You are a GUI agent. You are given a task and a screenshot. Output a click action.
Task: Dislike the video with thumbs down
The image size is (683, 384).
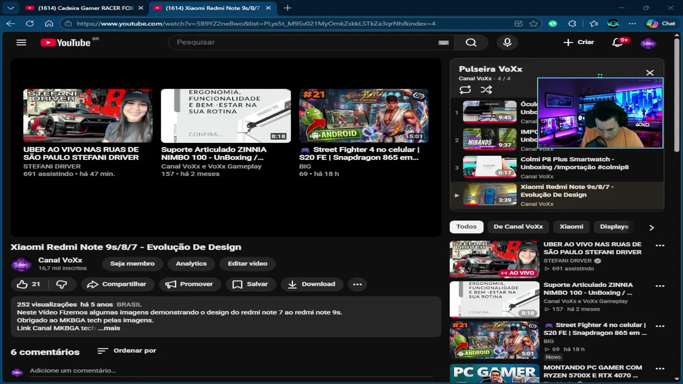click(62, 284)
